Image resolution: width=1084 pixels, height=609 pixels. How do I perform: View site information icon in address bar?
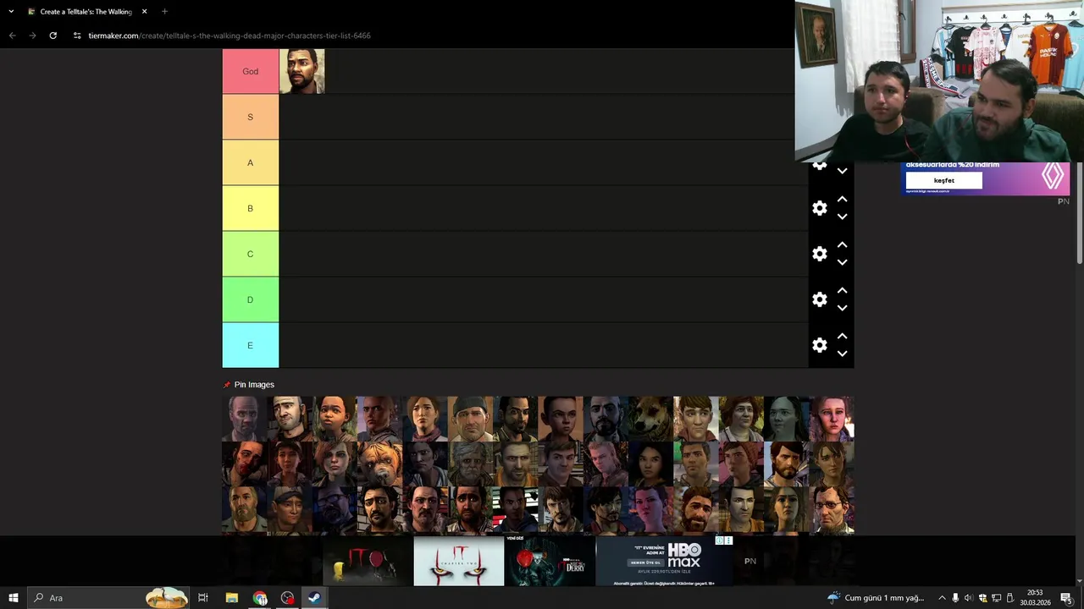coord(77,36)
